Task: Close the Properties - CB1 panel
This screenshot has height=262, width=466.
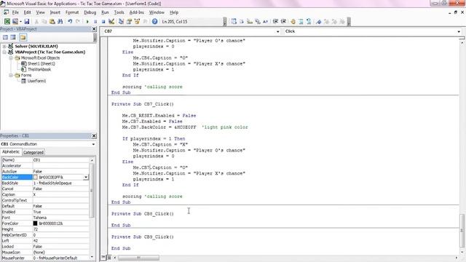Action: pos(94,136)
